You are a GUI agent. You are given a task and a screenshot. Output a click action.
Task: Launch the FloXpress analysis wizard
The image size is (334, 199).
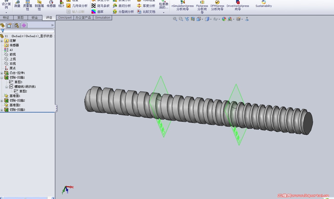(202, 7)
